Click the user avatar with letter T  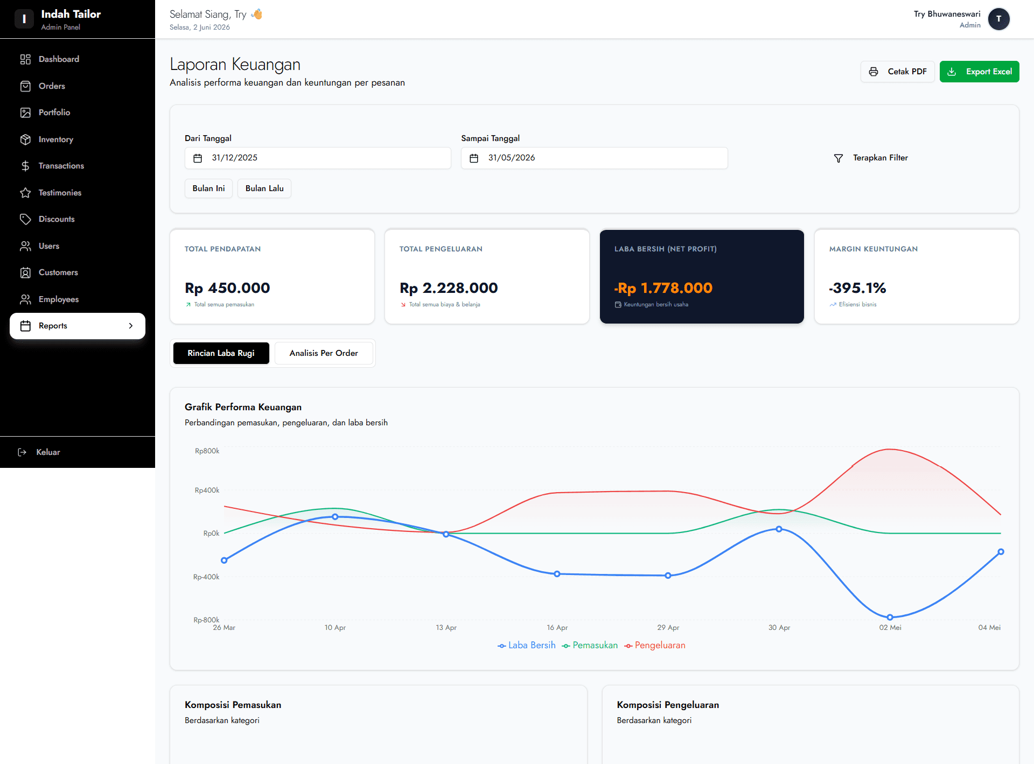tap(998, 19)
